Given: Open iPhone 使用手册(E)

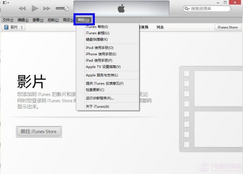Looking at the screenshot, I should point(101,54).
